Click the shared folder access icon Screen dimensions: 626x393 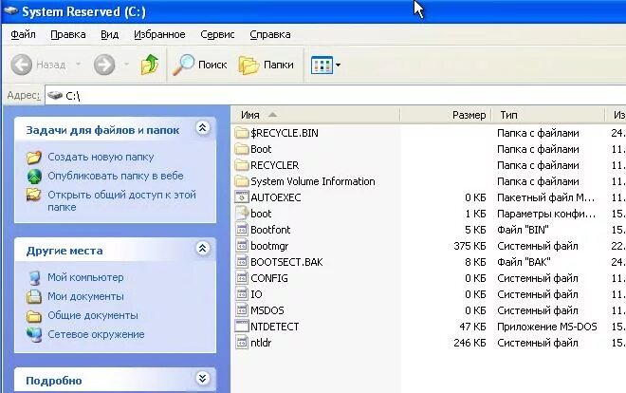coord(34,195)
